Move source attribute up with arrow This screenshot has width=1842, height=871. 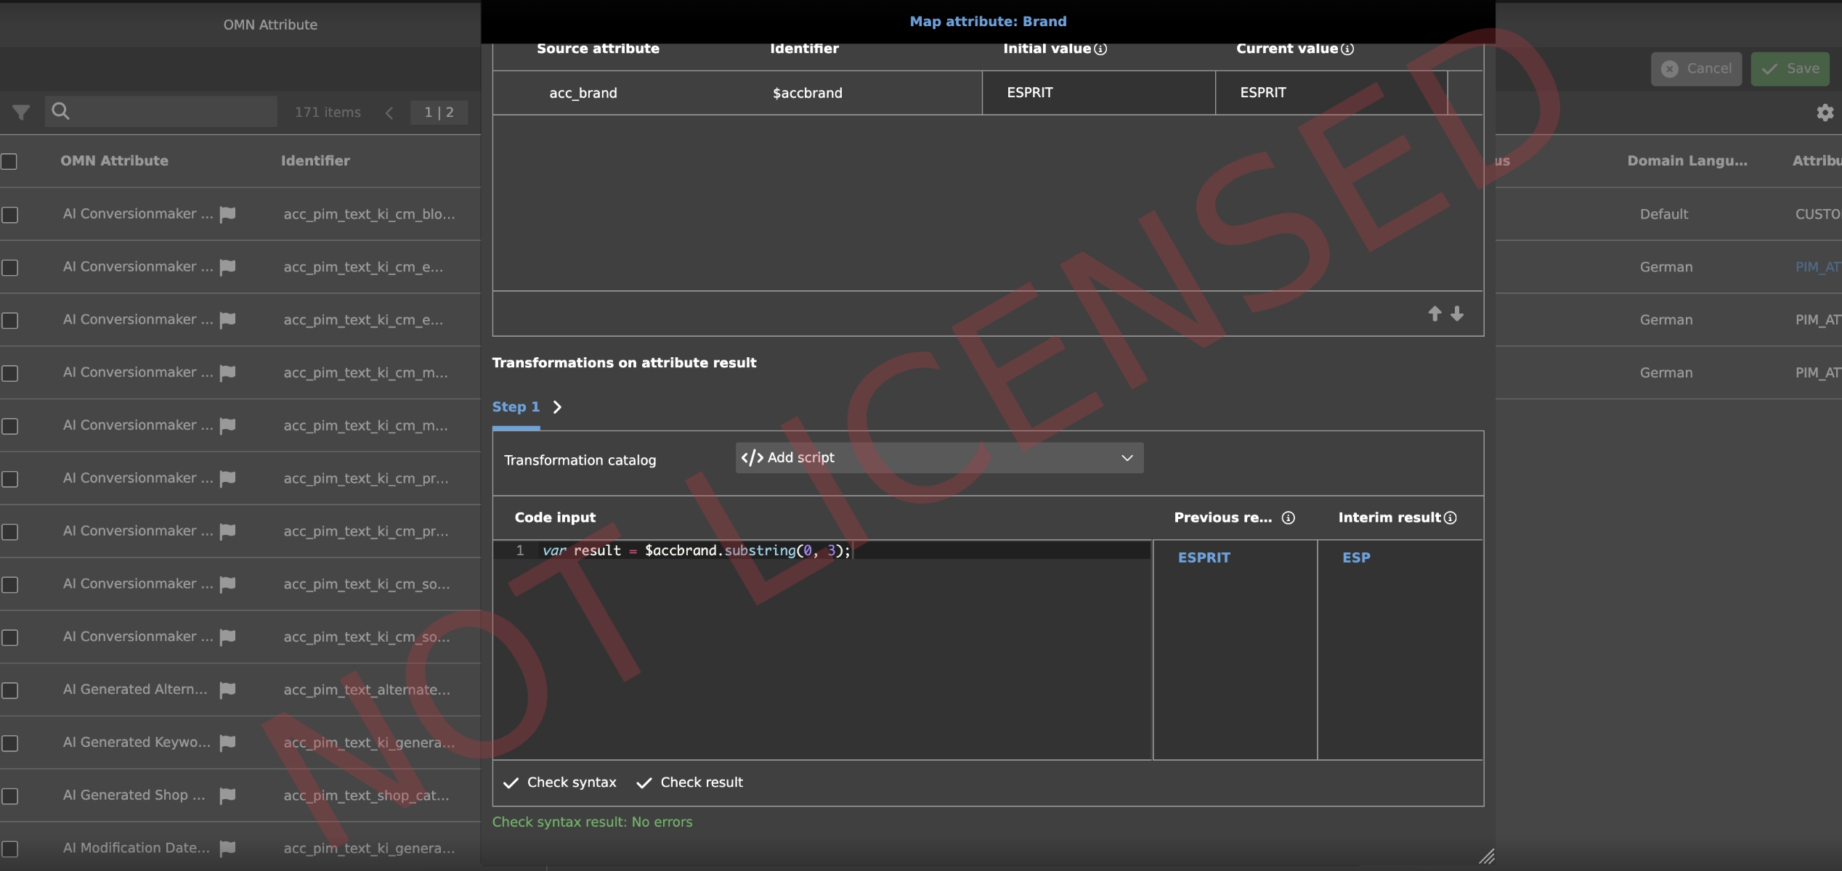(1435, 314)
